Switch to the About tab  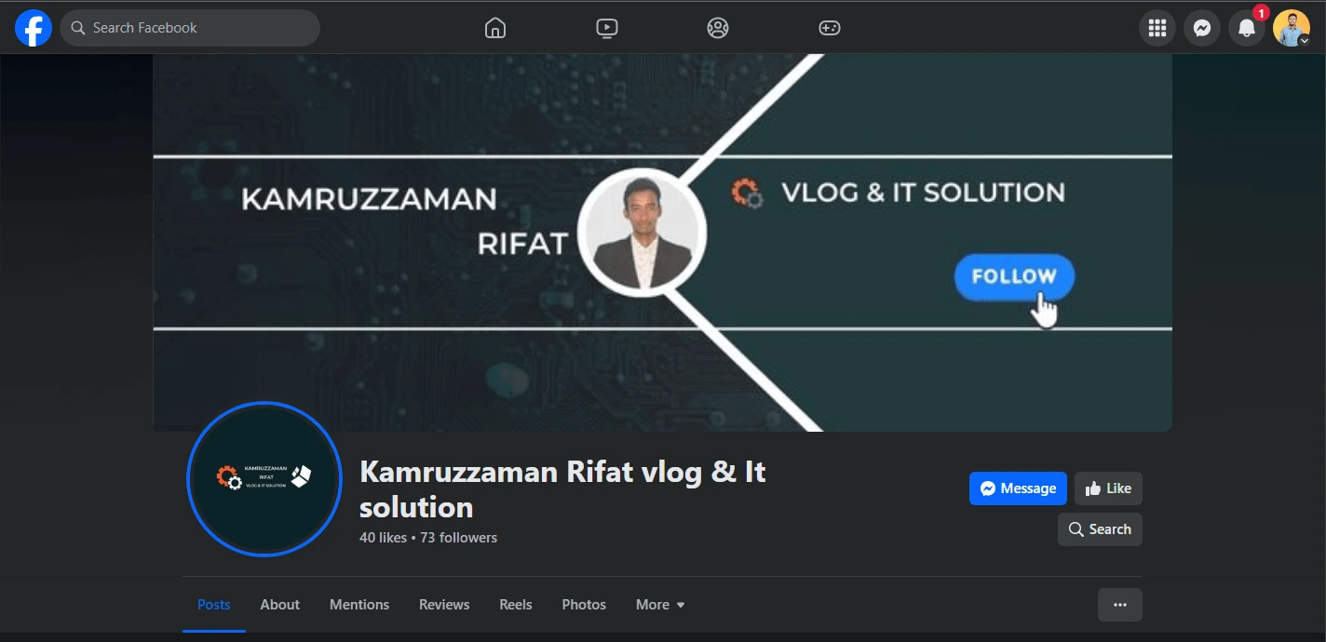tap(279, 605)
